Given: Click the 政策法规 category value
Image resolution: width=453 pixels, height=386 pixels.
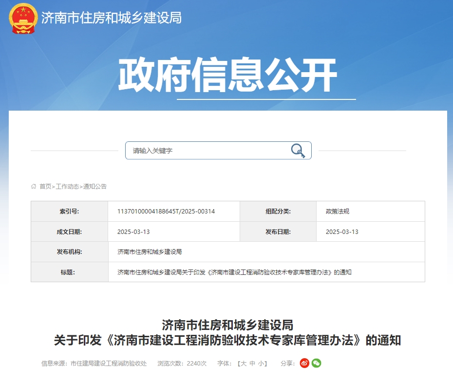Looking at the screenshot, I should point(338,212).
